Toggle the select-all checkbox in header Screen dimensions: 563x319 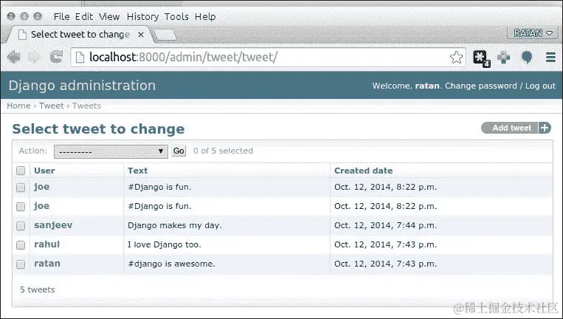[x=21, y=171]
